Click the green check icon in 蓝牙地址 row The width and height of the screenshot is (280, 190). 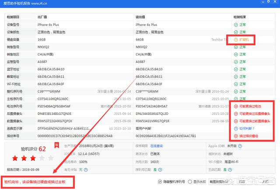(236, 69)
